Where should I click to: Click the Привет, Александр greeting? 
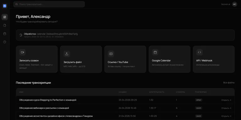click(33, 17)
